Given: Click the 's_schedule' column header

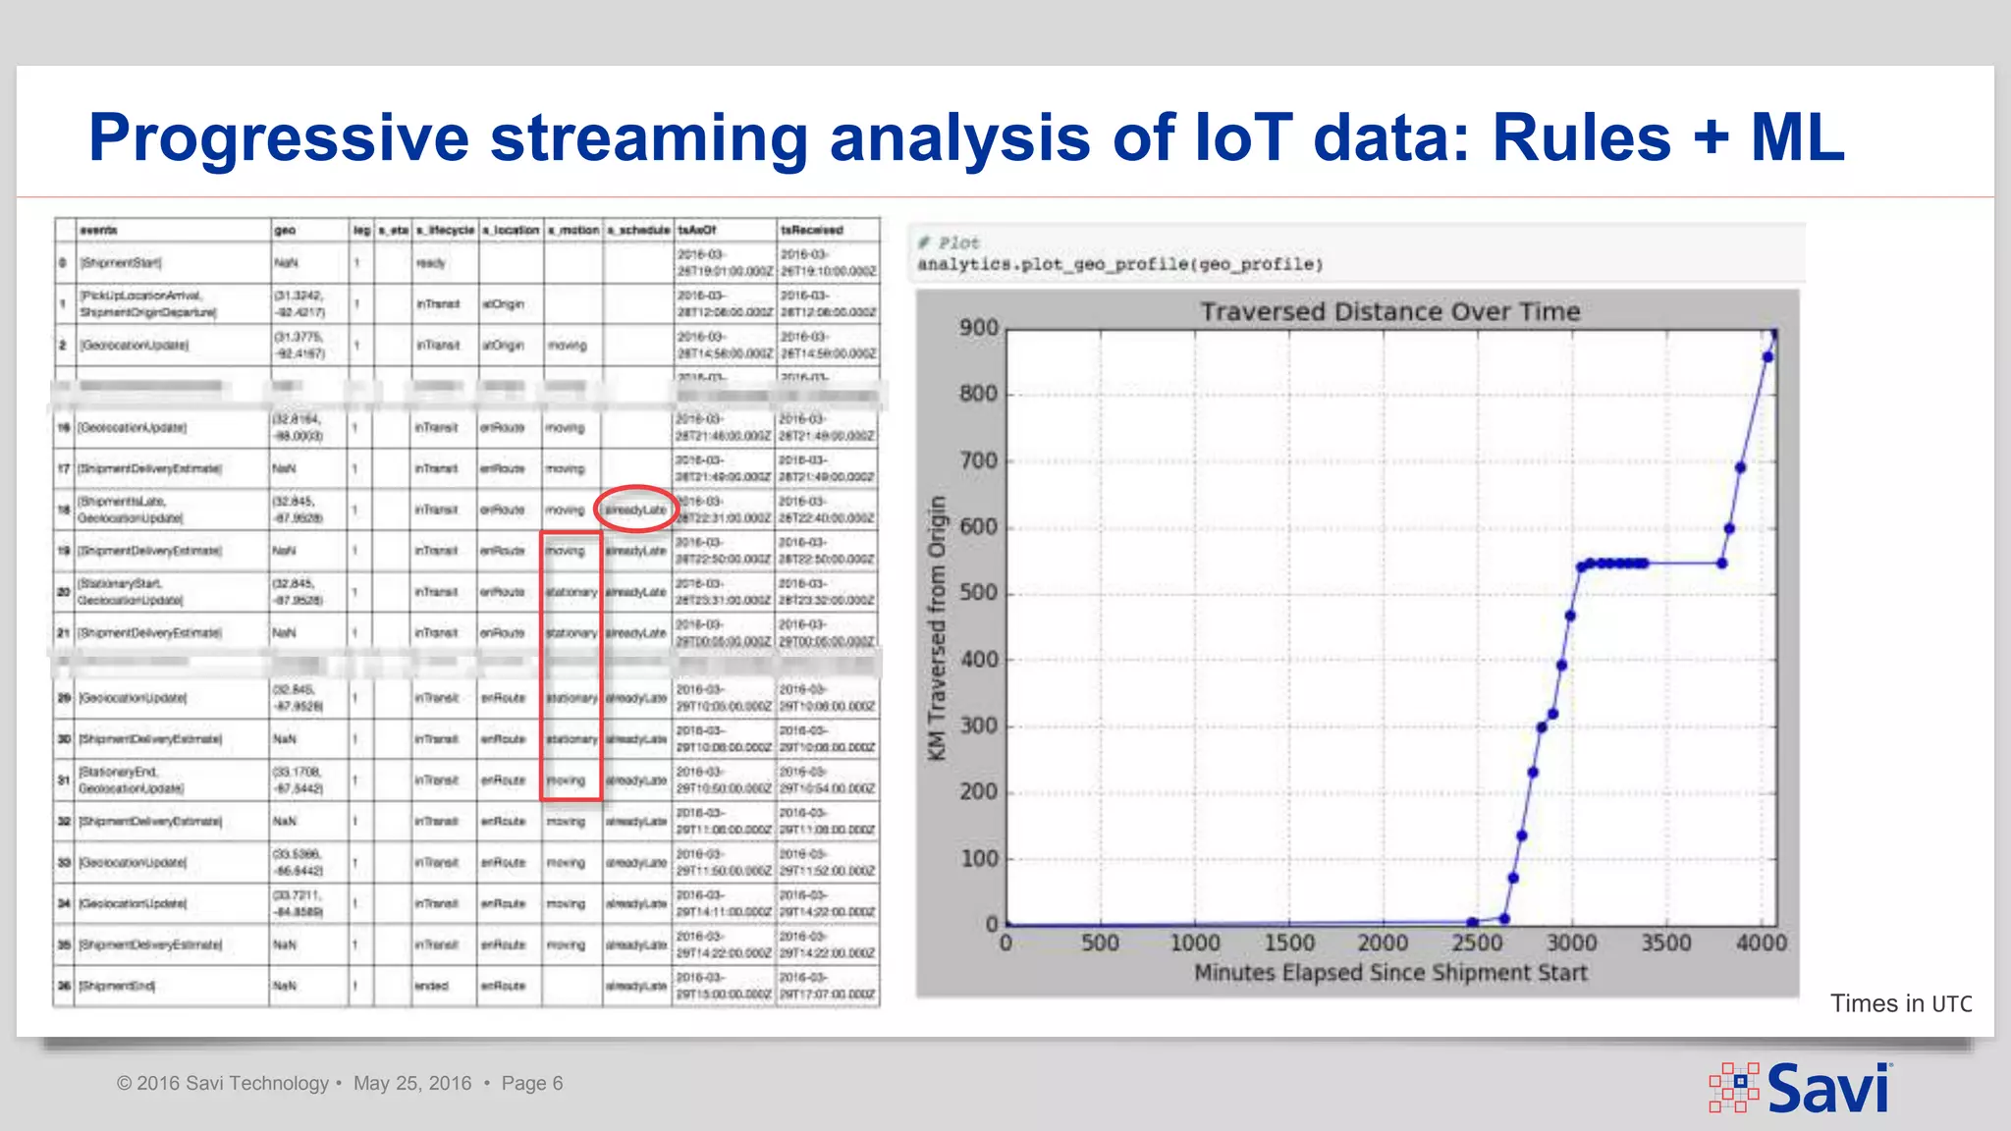Looking at the screenshot, I should point(638,230).
